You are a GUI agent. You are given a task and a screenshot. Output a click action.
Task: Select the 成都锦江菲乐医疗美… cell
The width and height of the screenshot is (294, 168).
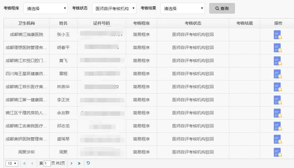(26, 87)
